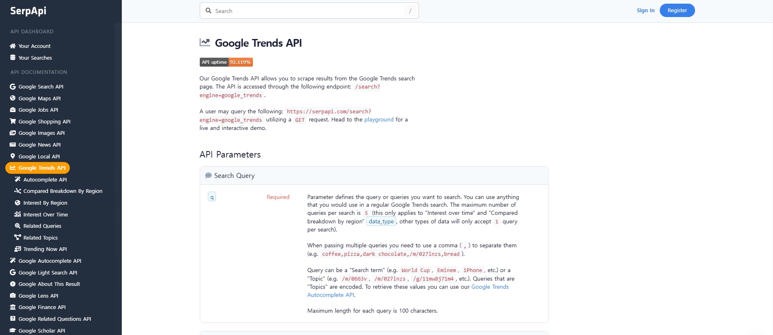773x335 pixels.
Task: Click the Google Finance API bank icon
Action: (13, 307)
